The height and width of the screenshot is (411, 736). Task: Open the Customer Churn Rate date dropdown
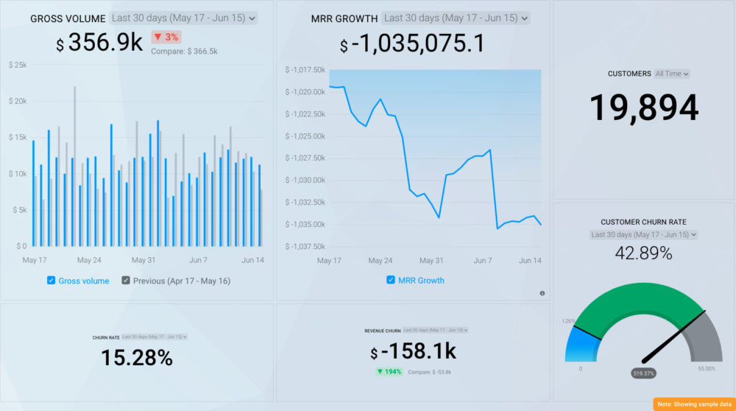[x=643, y=234]
